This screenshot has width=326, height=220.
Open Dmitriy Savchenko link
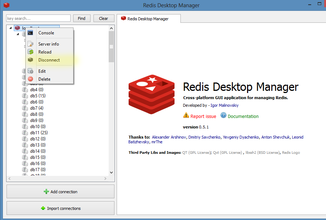point(204,137)
